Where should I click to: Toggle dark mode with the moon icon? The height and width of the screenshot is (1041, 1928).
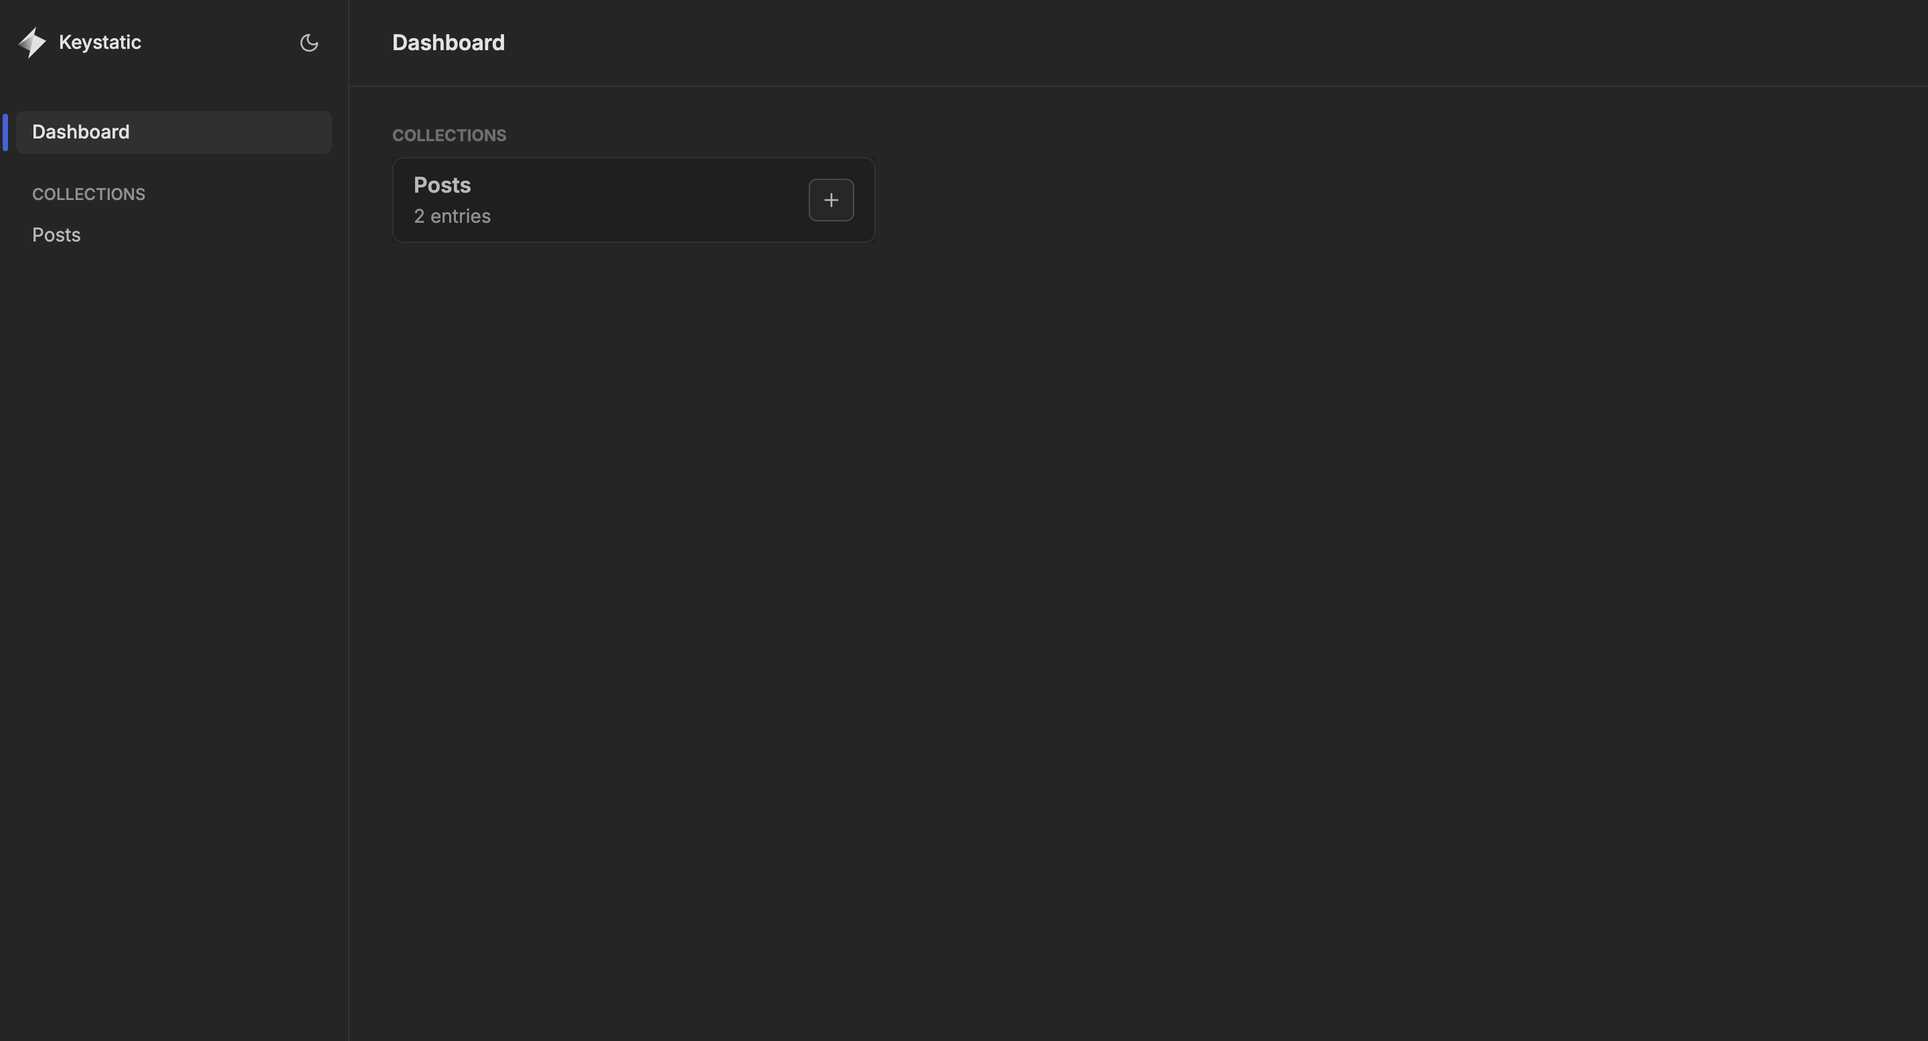[309, 43]
